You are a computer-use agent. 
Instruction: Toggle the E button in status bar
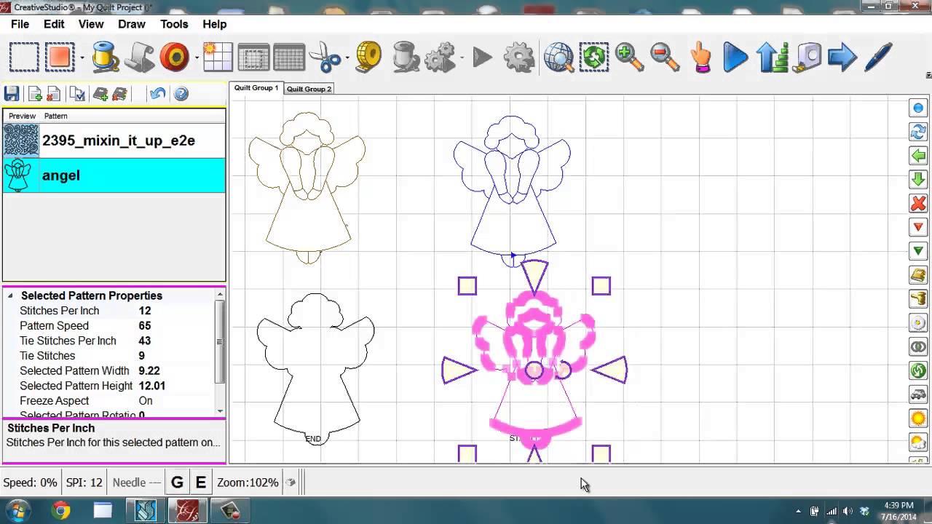(x=200, y=483)
